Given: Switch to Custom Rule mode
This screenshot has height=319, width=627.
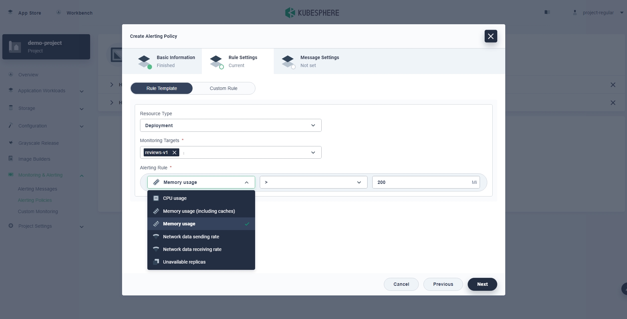Looking at the screenshot, I should pos(224,88).
